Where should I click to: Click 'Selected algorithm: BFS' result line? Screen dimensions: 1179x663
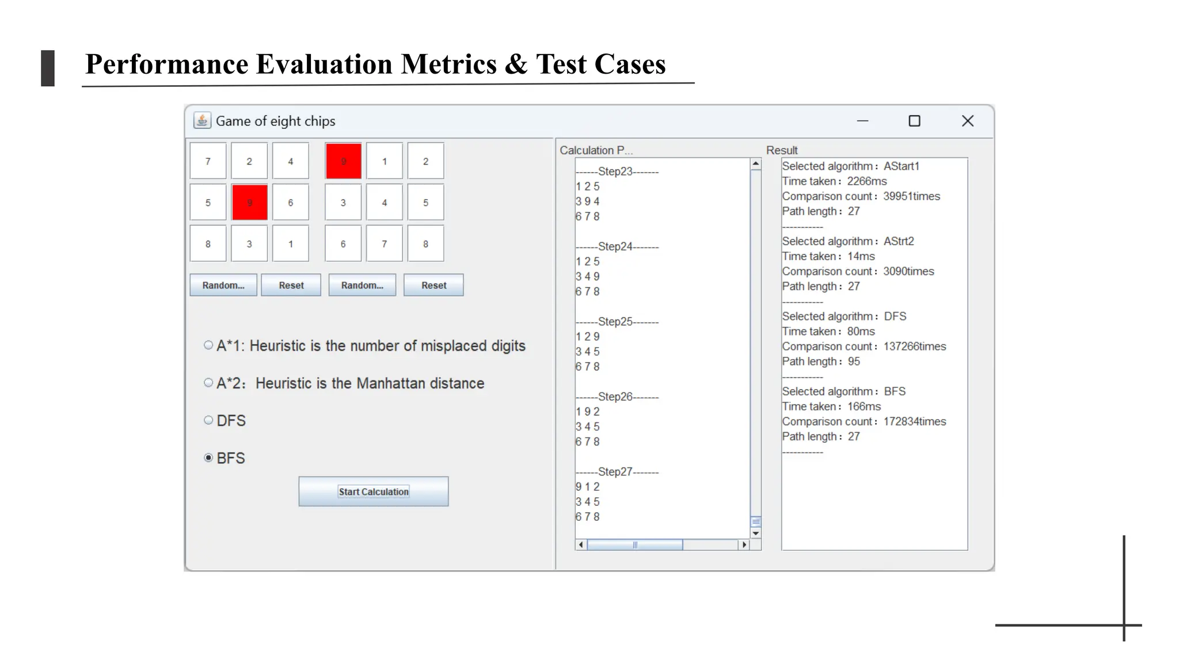pos(844,391)
